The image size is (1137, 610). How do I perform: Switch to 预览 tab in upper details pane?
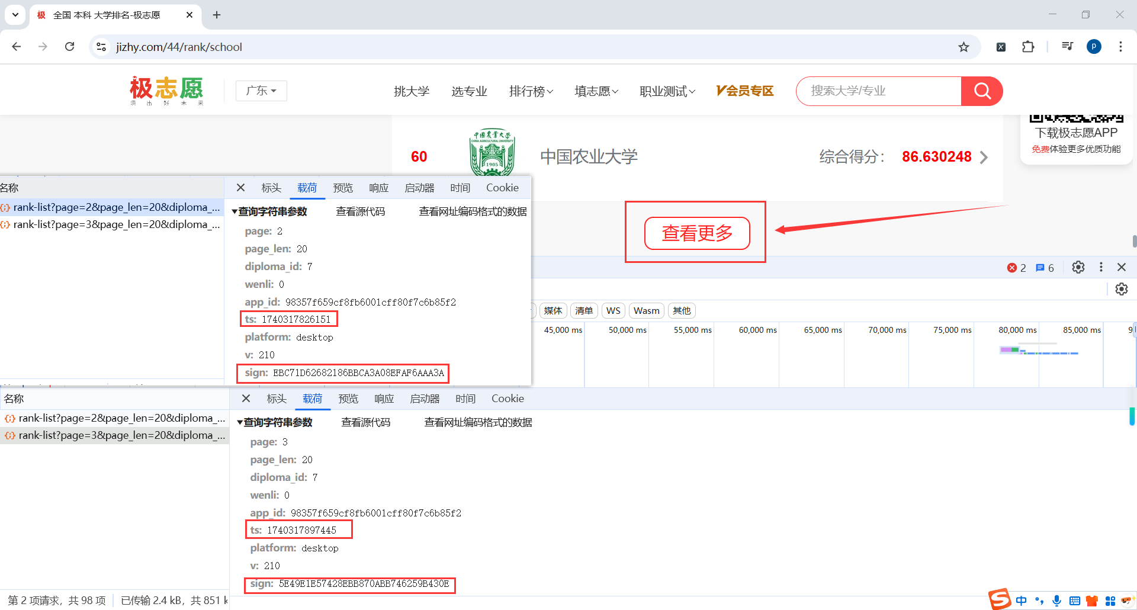click(x=343, y=188)
